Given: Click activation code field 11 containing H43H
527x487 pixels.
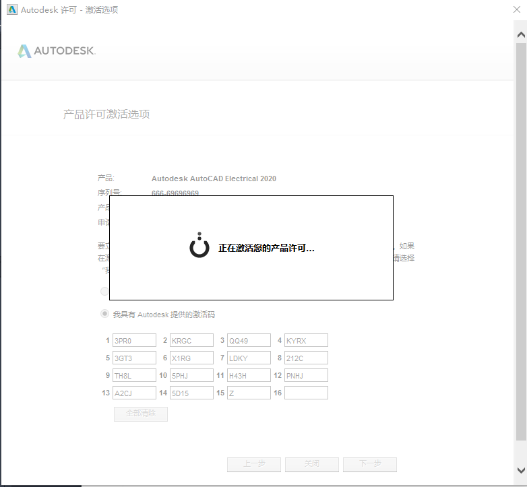Looking at the screenshot, I should [249, 375].
